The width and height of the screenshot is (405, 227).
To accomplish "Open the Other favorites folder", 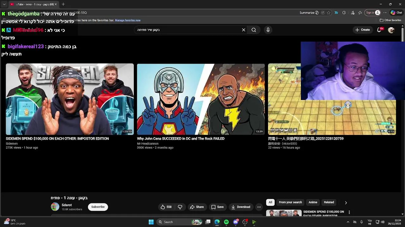I will click(390, 20).
